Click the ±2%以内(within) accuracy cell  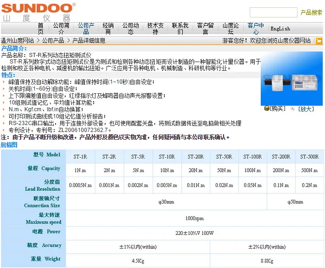[267, 246]
